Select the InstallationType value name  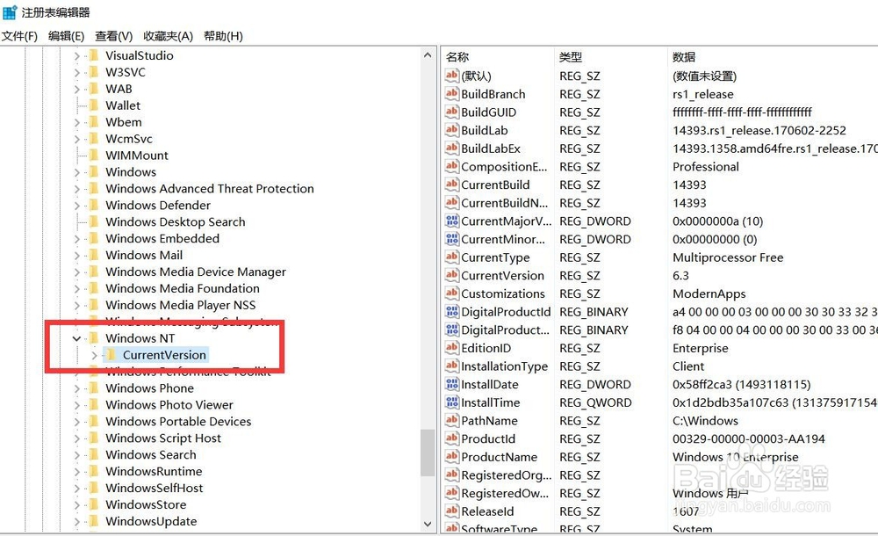pyautogui.click(x=504, y=366)
